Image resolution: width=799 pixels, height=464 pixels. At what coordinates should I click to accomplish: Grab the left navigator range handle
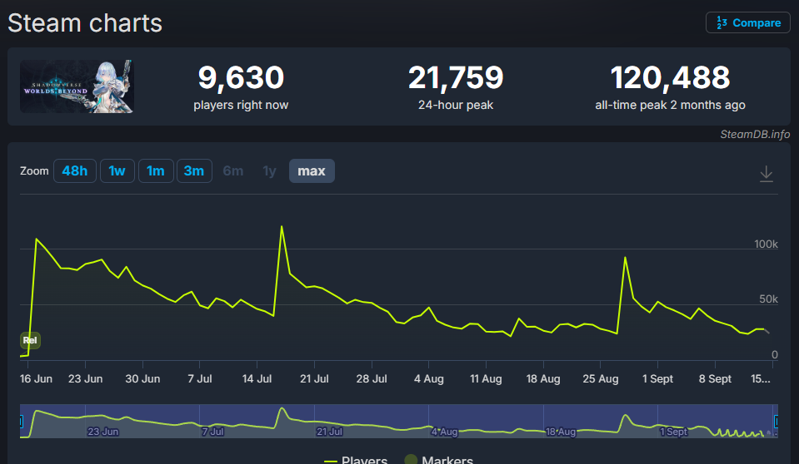[x=21, y=422]
